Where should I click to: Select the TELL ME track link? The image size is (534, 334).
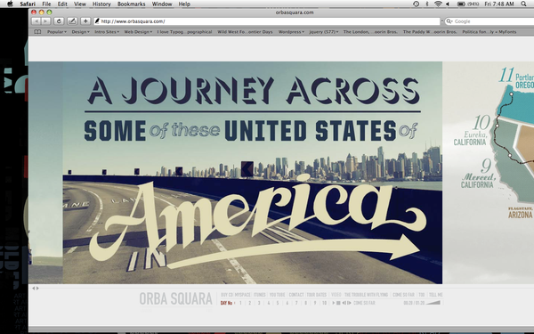pos(435,295)
